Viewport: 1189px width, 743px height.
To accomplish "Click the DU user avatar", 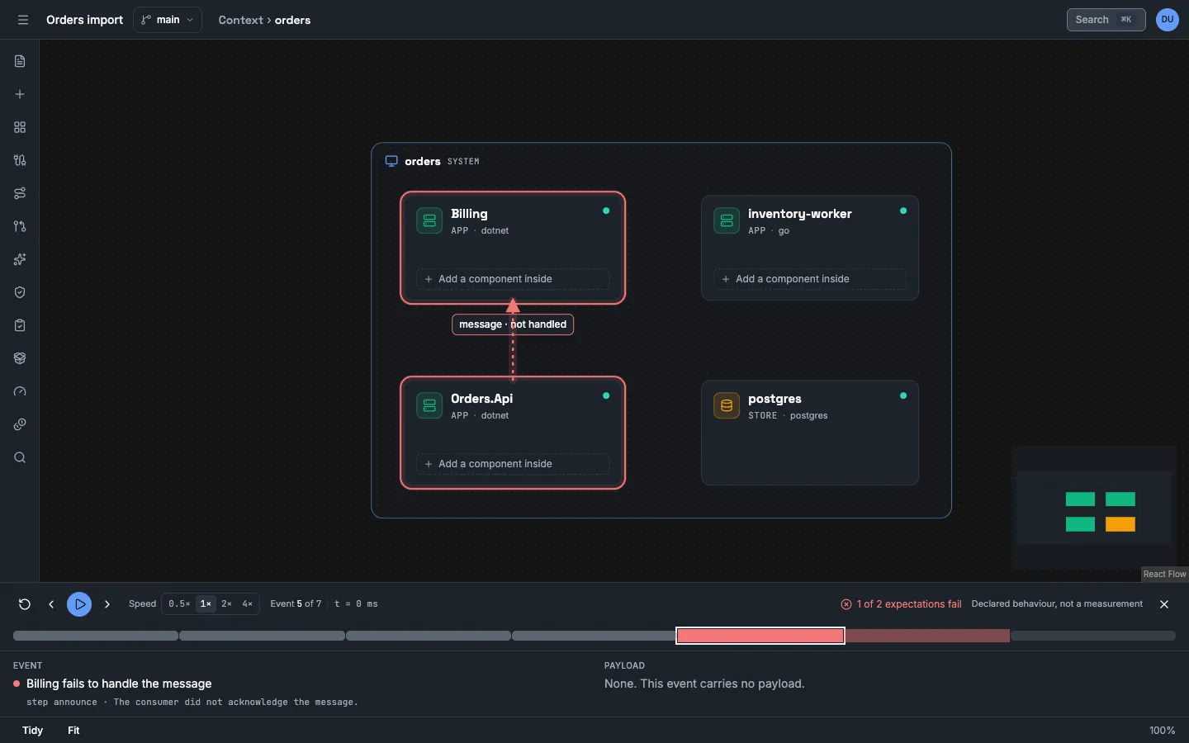I will click(1168, 20).
